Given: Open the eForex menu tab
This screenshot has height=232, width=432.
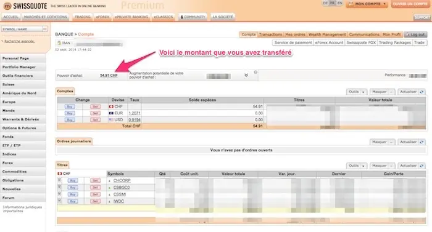Looking at the screenshot, I should [x=102, y=17].
